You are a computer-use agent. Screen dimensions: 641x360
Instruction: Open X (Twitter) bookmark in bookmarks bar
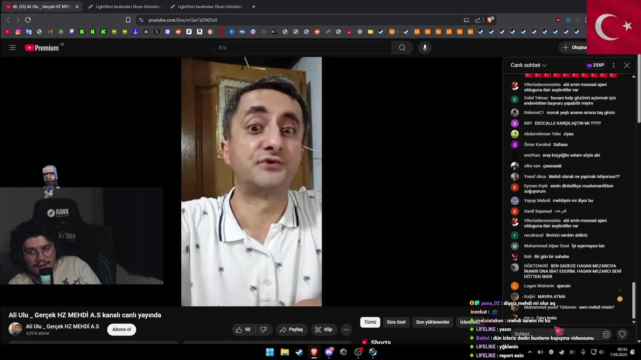(x=157, y=31)
